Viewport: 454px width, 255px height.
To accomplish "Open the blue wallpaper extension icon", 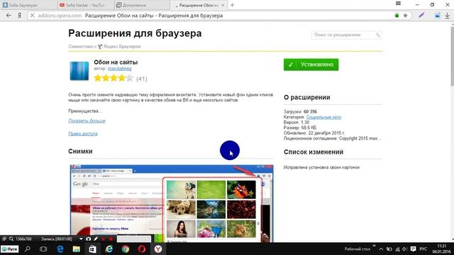I will coord(437,16).
